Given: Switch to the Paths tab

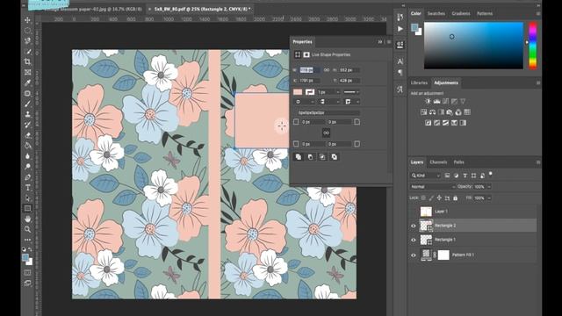Looking at the screenshot, I should point(458,162).
